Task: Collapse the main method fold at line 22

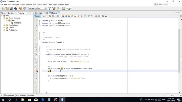Action: (40, 54)
